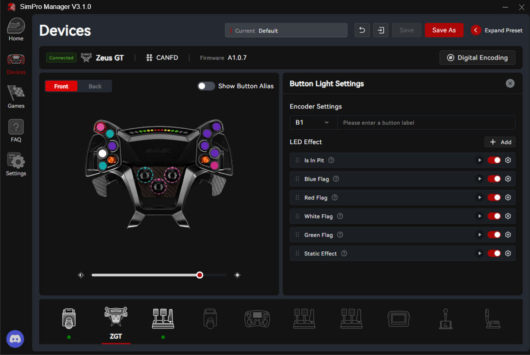
Task: Click the import preset icon
Action: pyautogui.click(x=381, y=30)
